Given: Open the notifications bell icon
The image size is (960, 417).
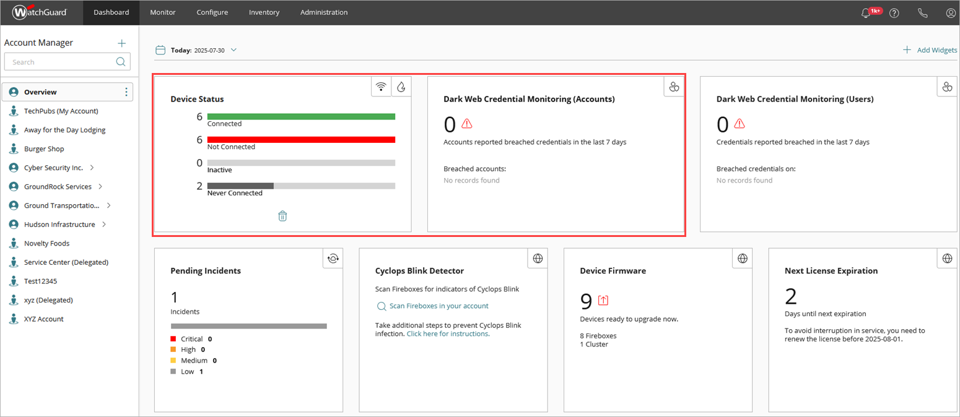Looking at the screenshot, I should 866,13.
